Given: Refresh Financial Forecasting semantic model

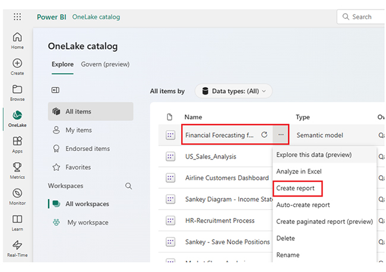Looking at the screenshot, I should coord(264,135).
